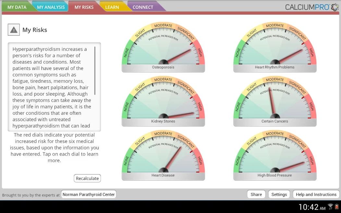The width and height of the screenshot is (341, 213).
Task: Select the Certain Cancers risk gauge
Action: click(x=275, y=103)
